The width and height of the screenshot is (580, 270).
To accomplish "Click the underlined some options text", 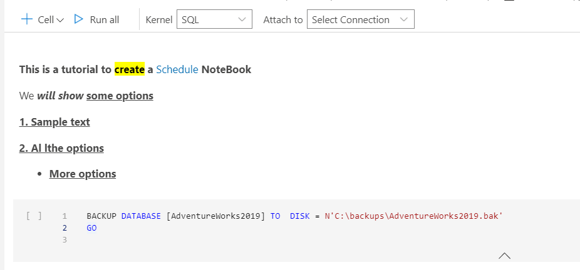I will 120,96.
